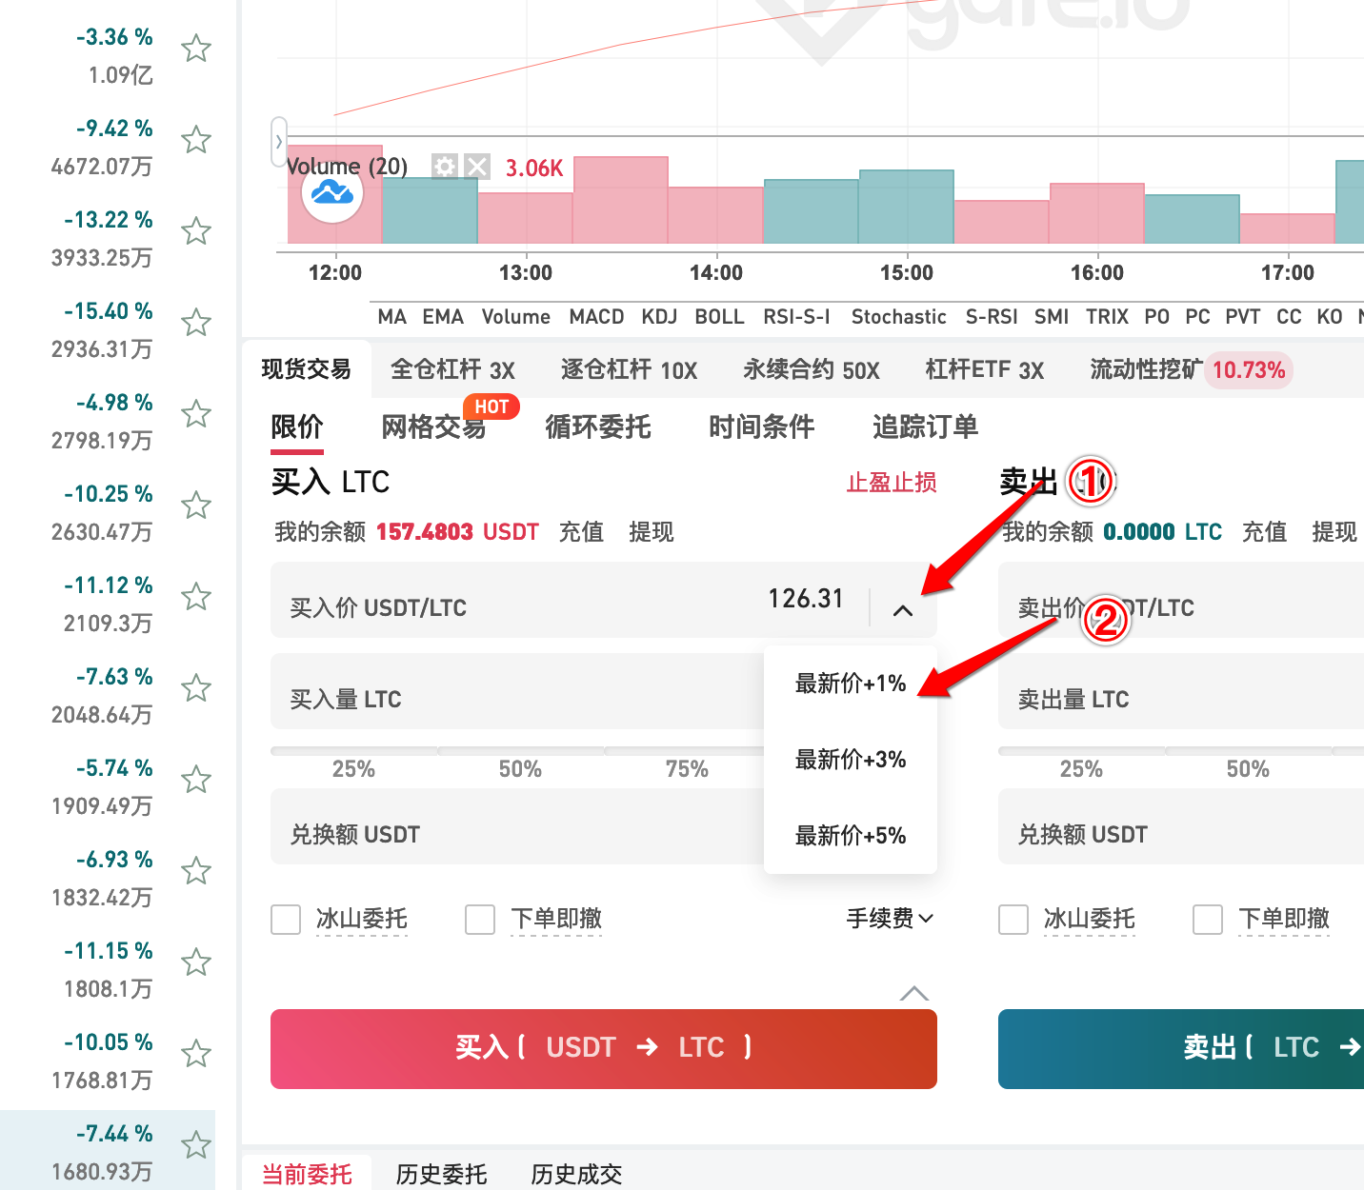Click the 买入 USDT → LTC button
Screen dimensions: 1364x1190
coord(604,1048)
